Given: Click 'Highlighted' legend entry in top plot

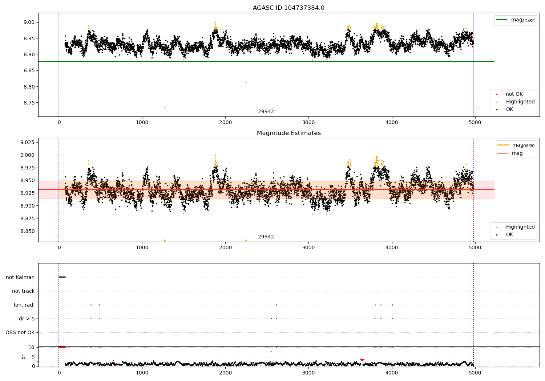Looking at the screenshot, I should 516,102.
